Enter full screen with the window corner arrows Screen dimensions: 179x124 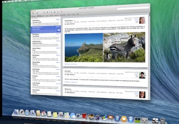point(149,5)
